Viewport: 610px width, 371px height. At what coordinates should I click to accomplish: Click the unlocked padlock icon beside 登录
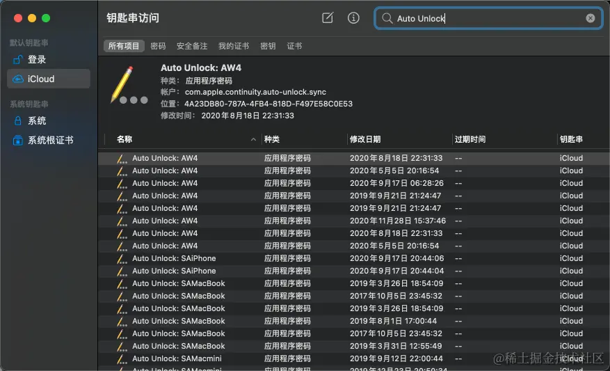(x=18, y=60)
